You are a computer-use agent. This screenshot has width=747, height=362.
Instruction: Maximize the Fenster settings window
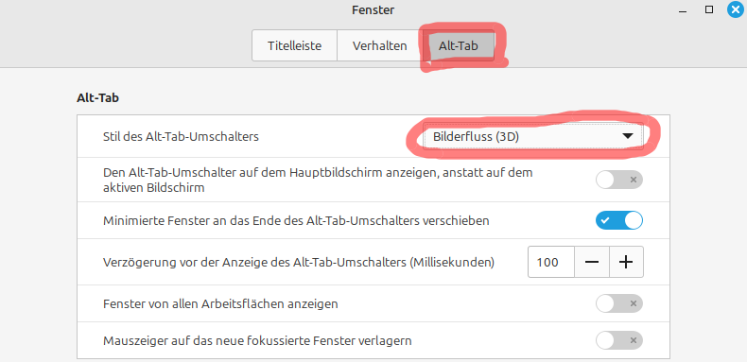(709, 9)
